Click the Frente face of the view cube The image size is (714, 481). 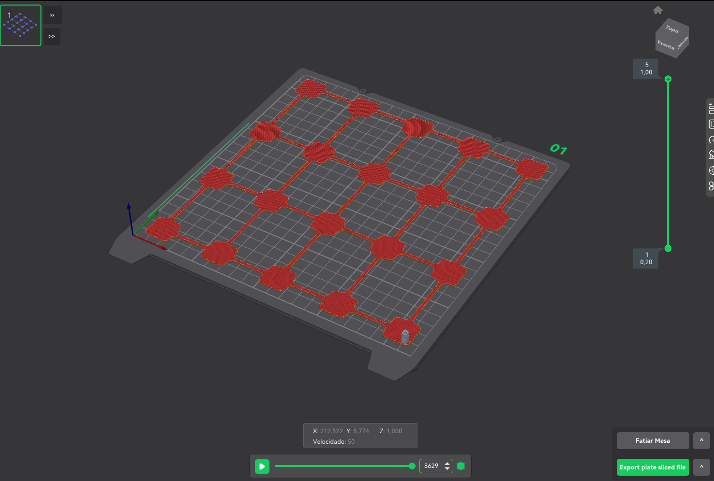666,45
